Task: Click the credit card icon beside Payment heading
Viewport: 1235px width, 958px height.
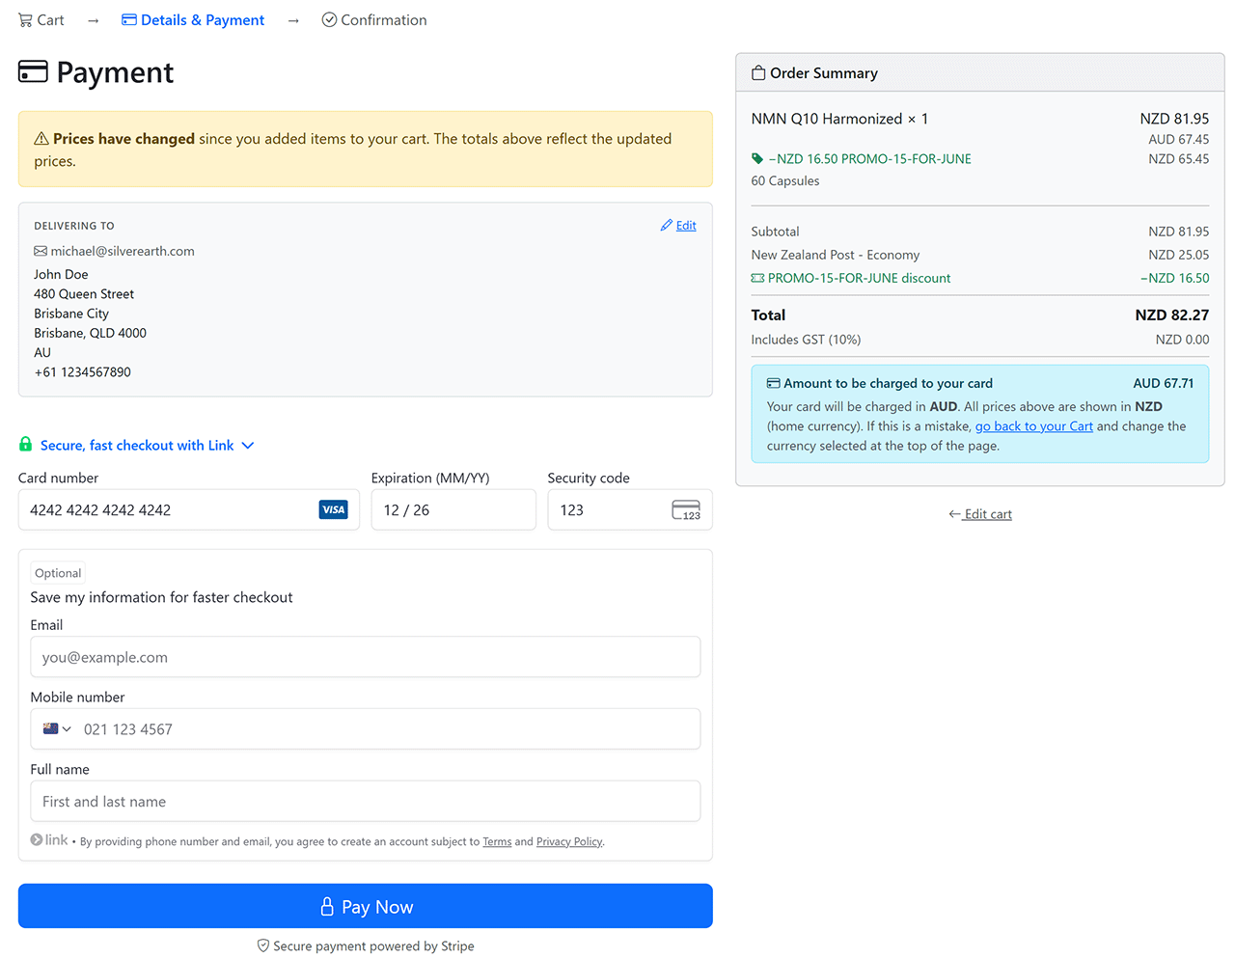Action: (33, 72)
